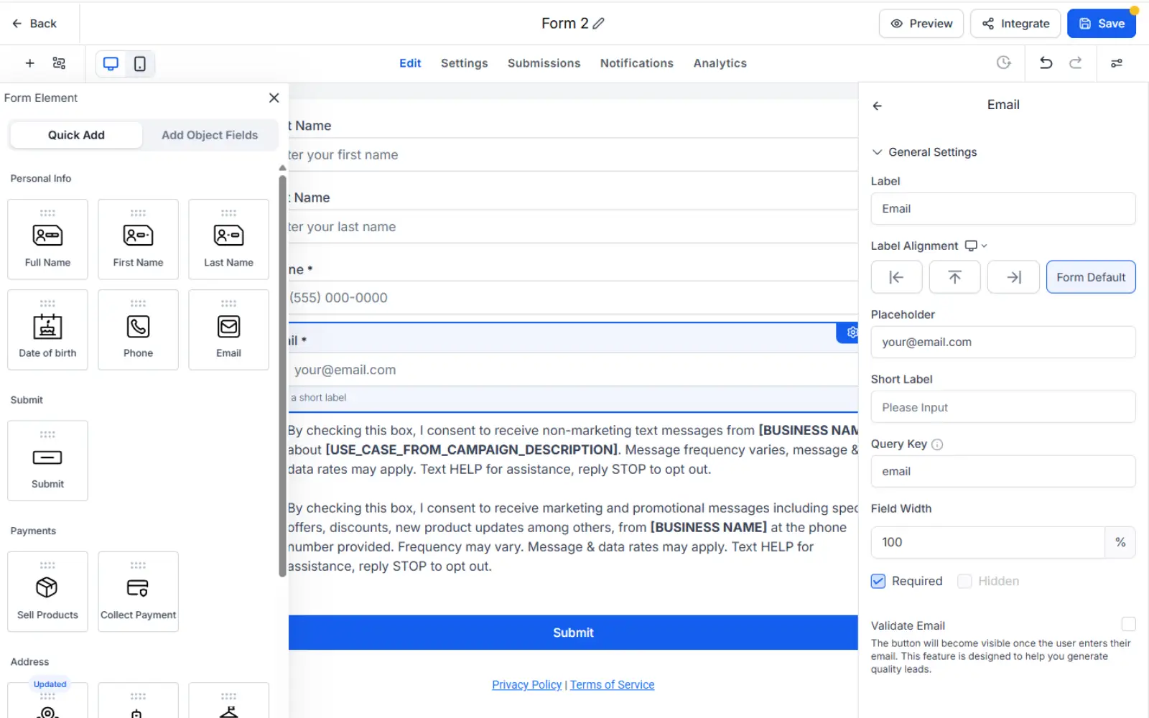Align label to the right
This screenshot has width=1149, height=718.
[1013, 277]
